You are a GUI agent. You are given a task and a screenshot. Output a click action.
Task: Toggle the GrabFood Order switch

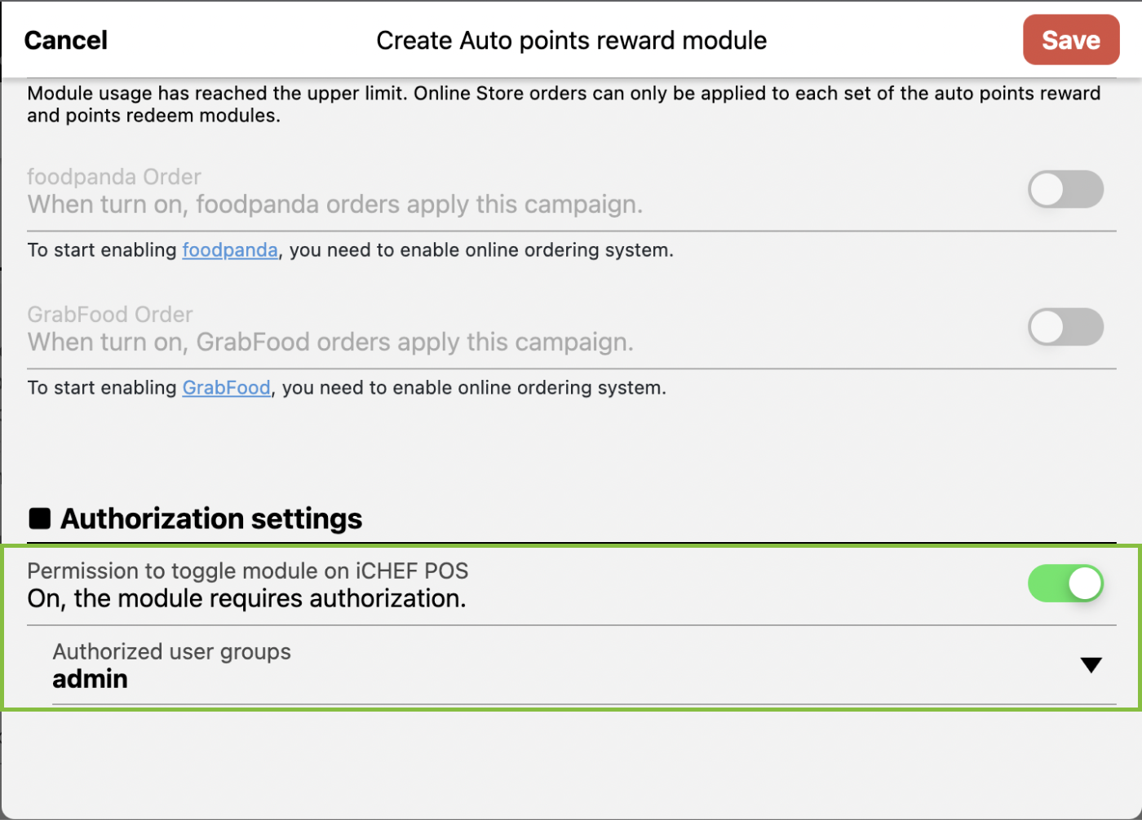point(1065,328)
